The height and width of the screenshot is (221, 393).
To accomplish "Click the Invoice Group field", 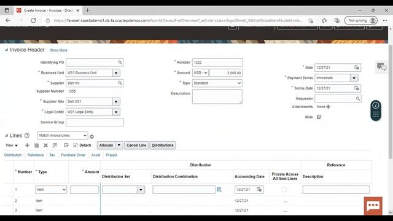I will [95, 122].
